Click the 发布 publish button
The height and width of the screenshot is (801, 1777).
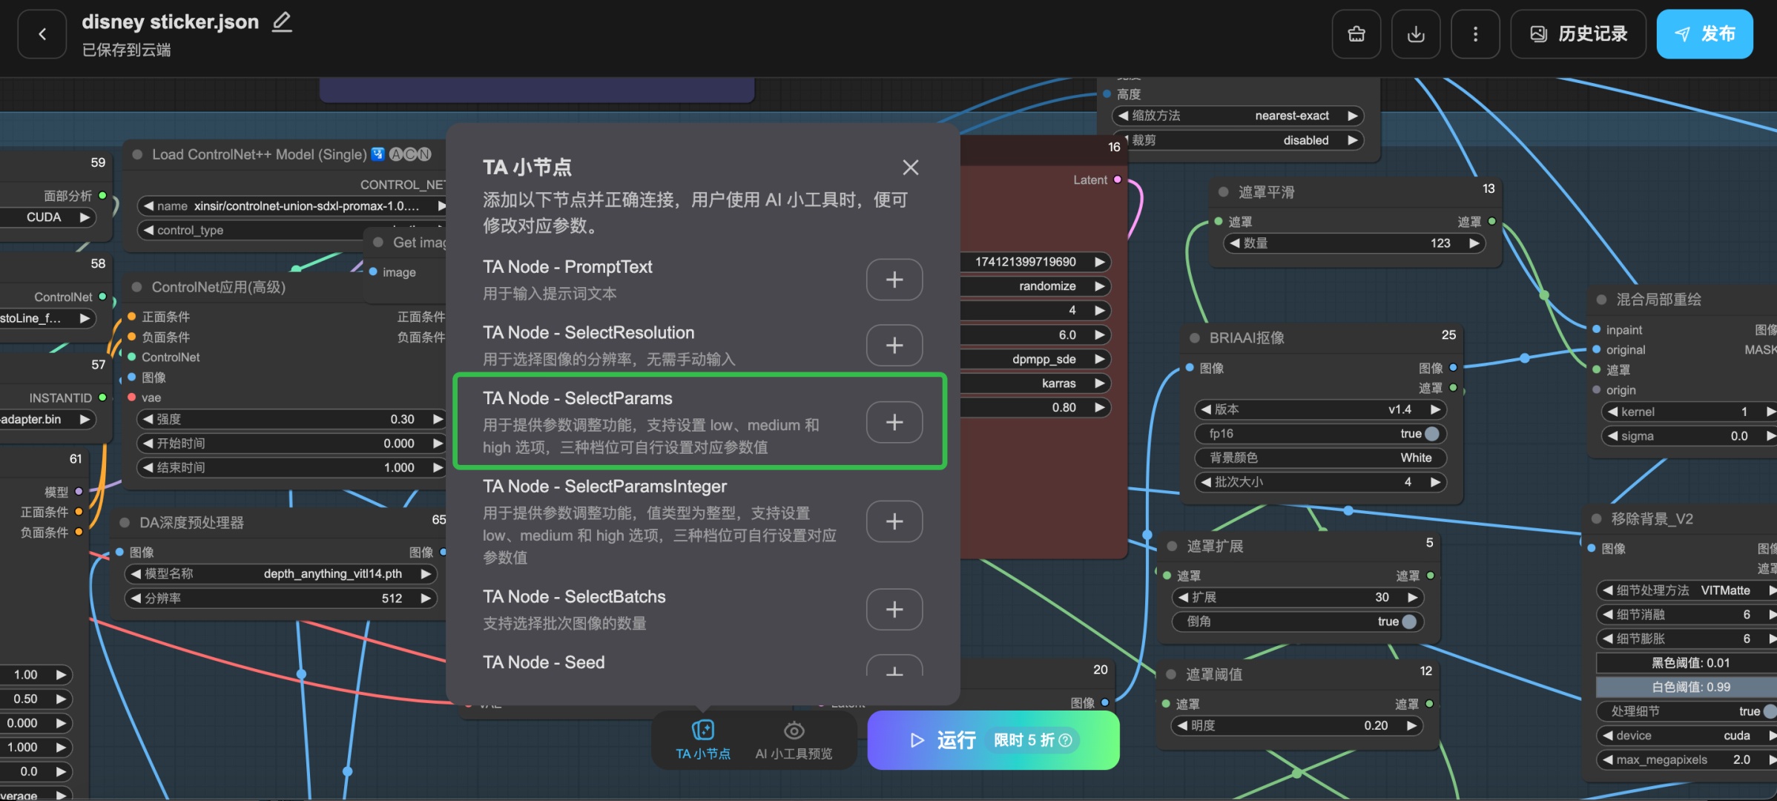tap(1704, 34)
